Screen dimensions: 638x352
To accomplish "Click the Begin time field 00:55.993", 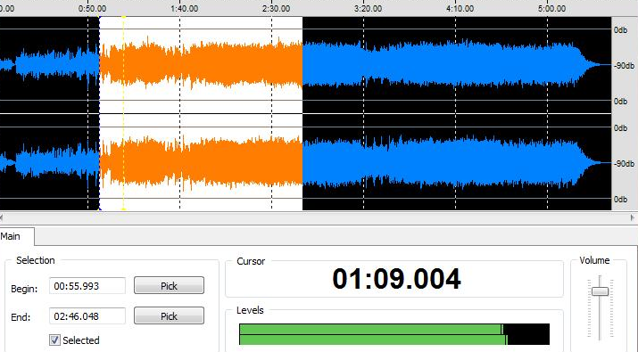I will tap(87, 286).
